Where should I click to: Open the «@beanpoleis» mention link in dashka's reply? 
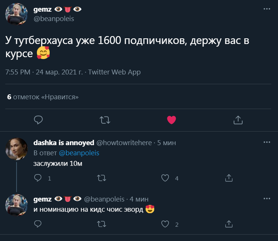[79, 153]
